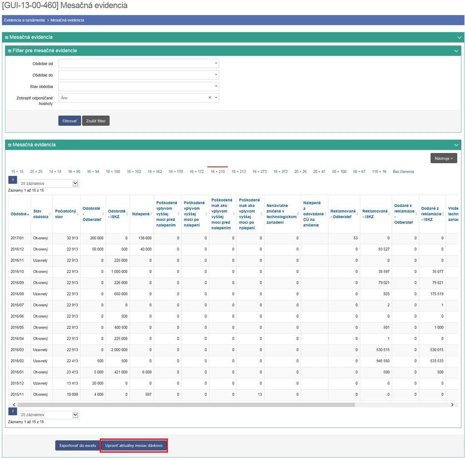Screen dimensions: 465x458
Task: Sort by Reklamované - Odberateľ column
Action: tap(344, 214)
